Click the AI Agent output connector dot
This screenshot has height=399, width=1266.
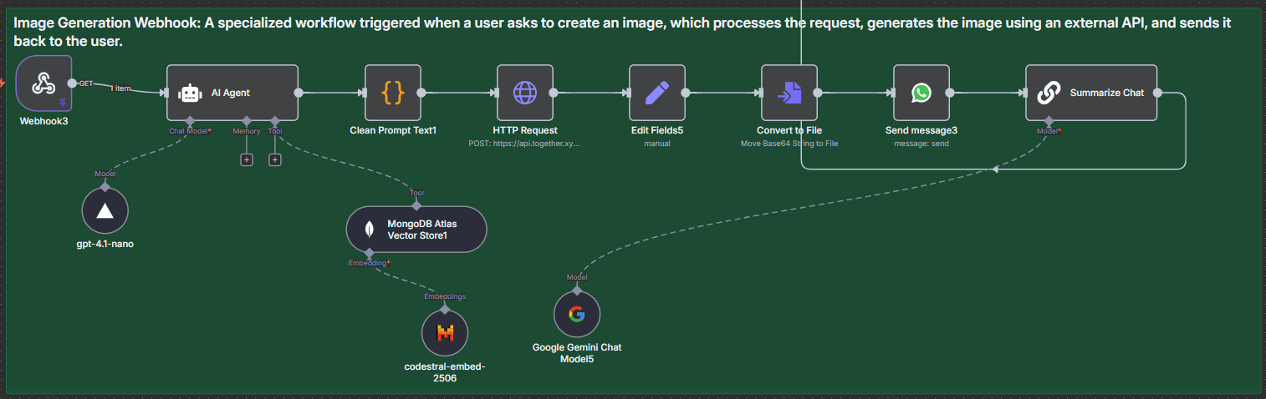click(x=299, y=93)
